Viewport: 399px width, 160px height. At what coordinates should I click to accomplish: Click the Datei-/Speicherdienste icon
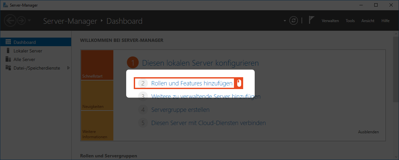click(8, 68)
